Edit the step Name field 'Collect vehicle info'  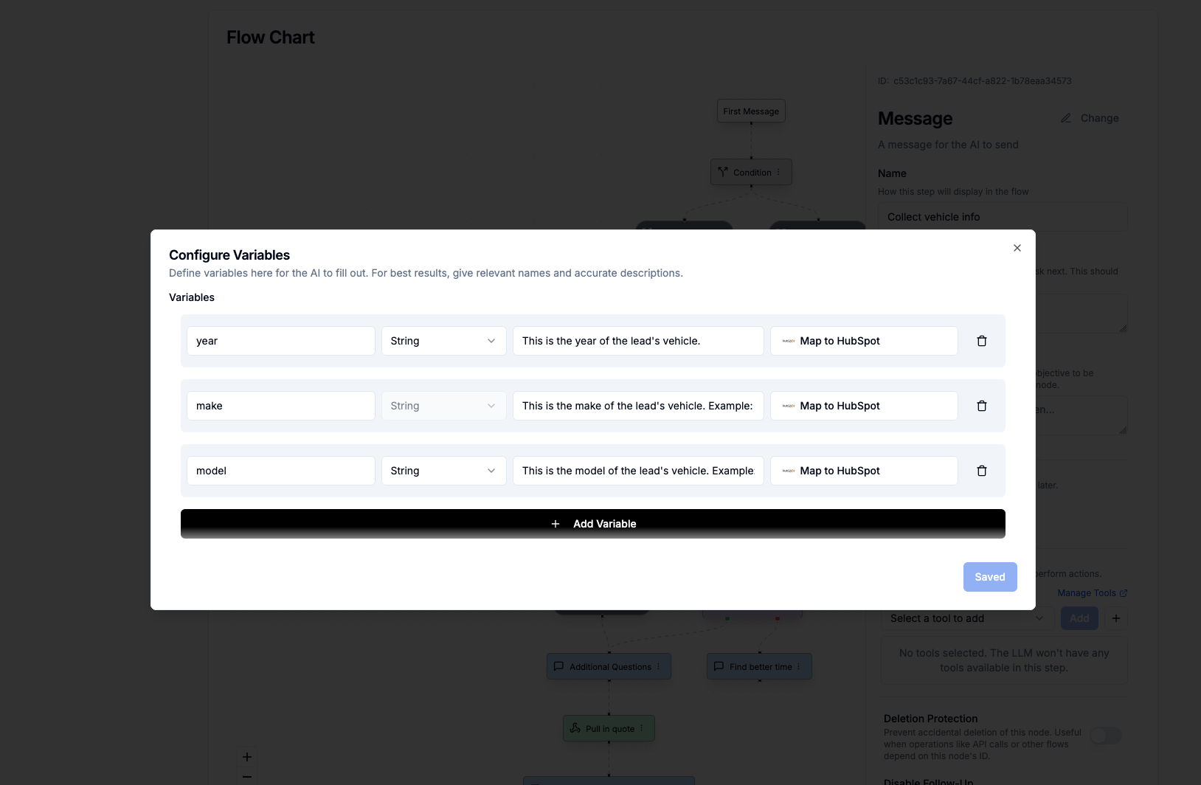(1003, 217)
